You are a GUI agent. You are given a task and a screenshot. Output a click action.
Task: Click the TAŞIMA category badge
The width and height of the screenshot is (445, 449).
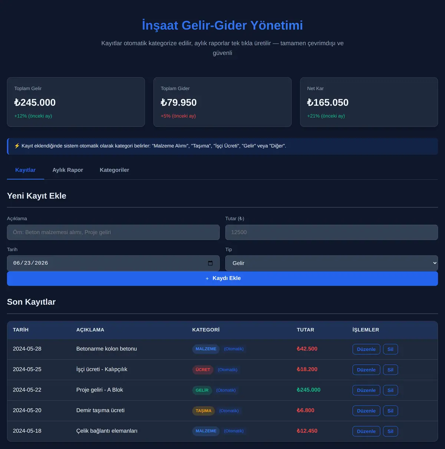click(x=204, y=411)
